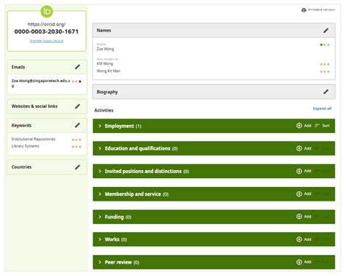Edit the Countries section pencil
This screenshot has width=346, height=276.
point(77,167)
